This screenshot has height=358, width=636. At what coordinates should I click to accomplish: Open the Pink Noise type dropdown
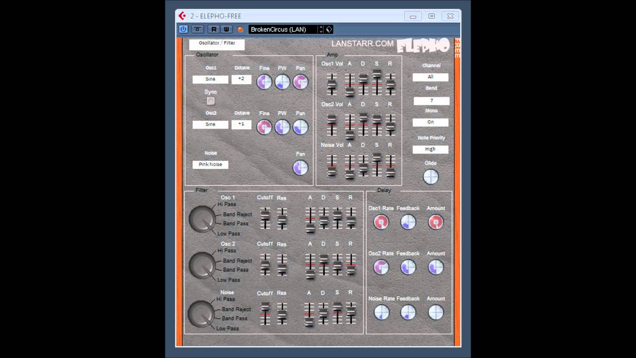point(211,165)
